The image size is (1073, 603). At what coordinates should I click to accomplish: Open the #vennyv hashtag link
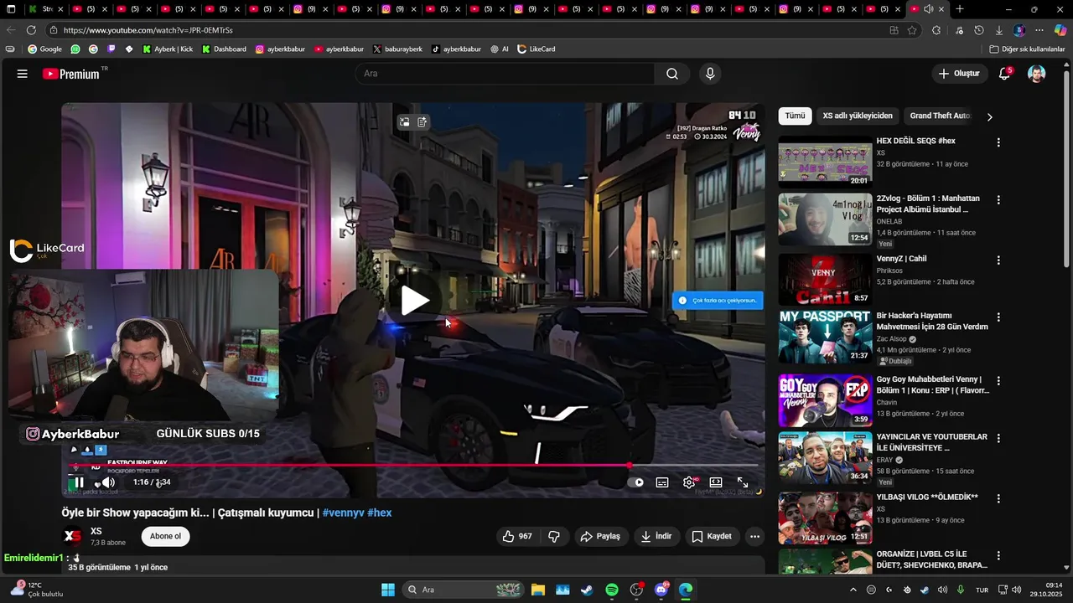coord(344,513)
